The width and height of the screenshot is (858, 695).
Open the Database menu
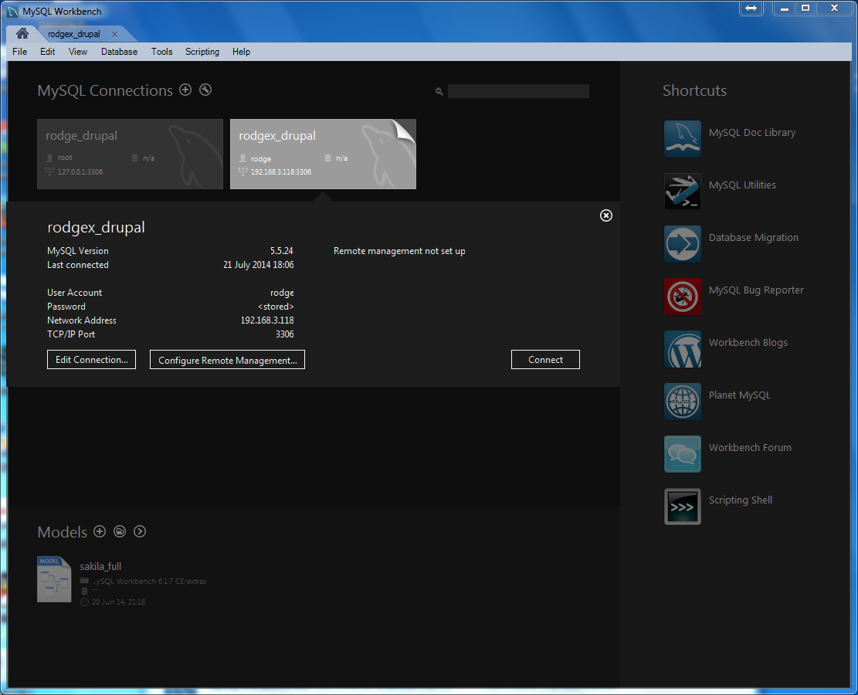tap(119, 52)
